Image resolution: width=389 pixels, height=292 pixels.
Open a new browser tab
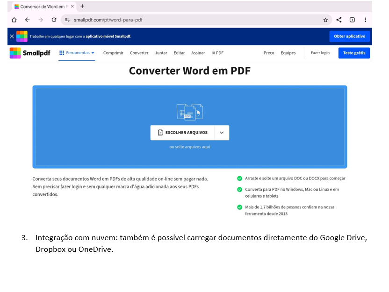pos(82,7)
